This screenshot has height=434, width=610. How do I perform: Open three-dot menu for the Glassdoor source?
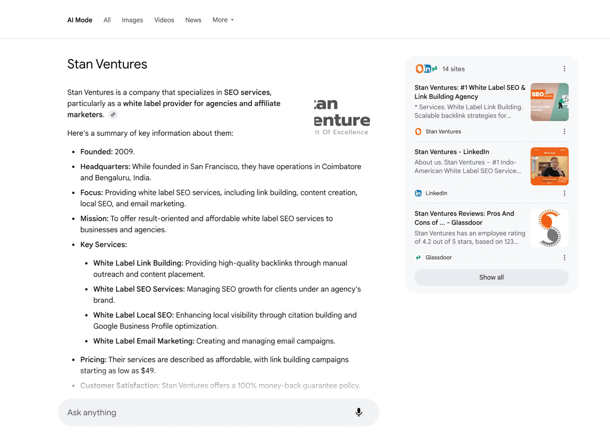click(x=564, y=257)
